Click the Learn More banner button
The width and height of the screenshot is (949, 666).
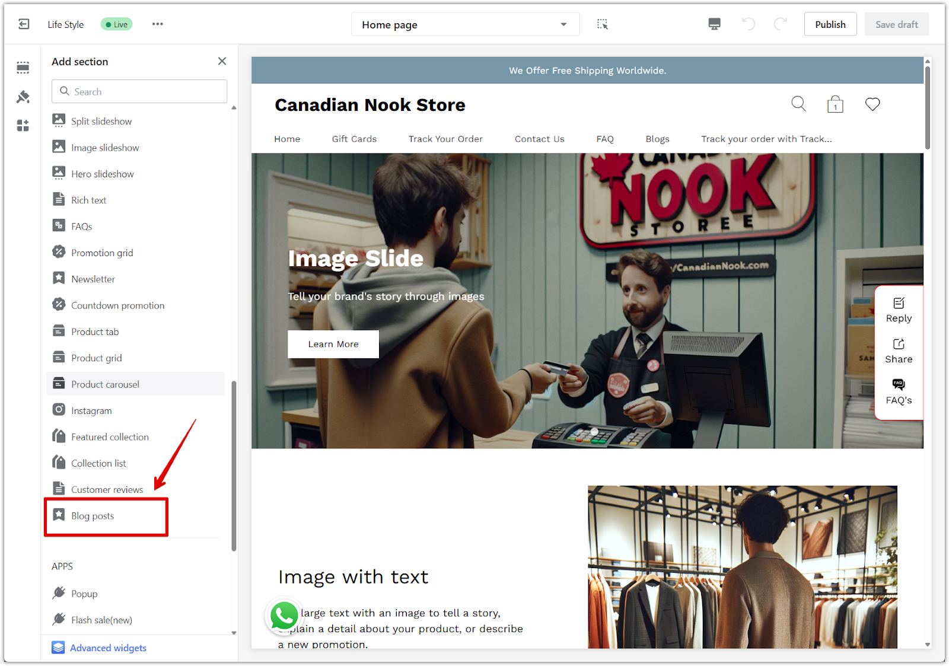point(333,344)
